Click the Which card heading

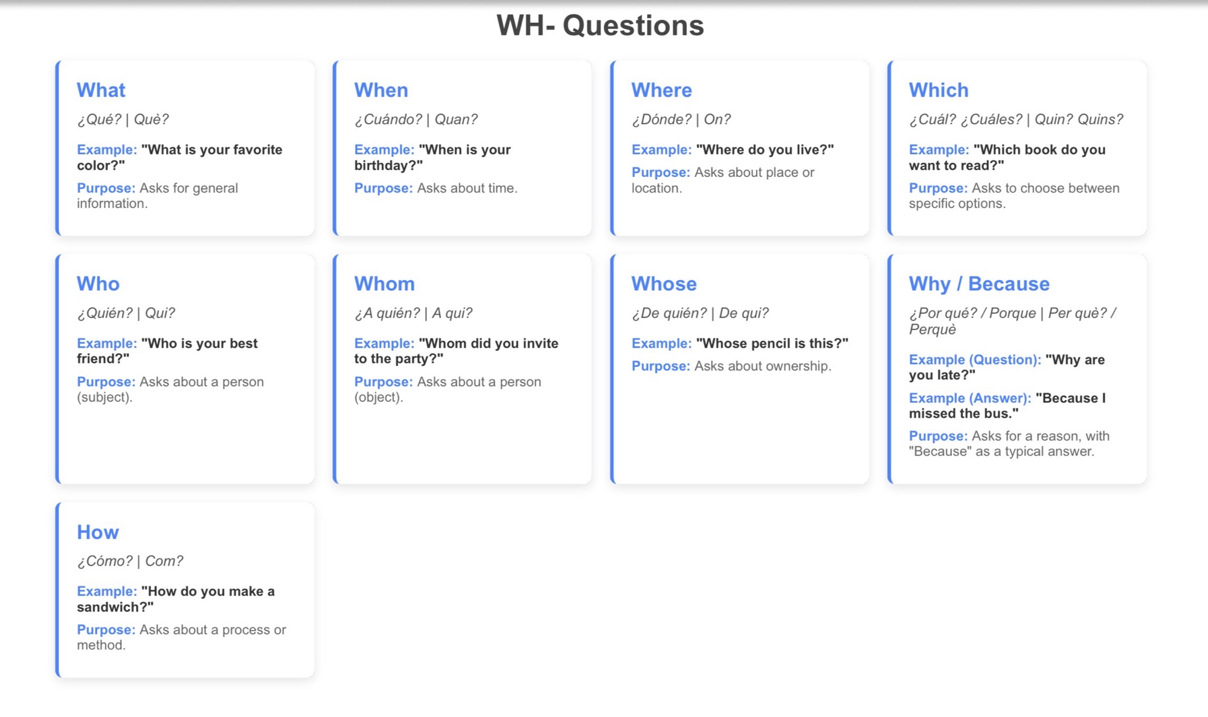tap(939, 90)
